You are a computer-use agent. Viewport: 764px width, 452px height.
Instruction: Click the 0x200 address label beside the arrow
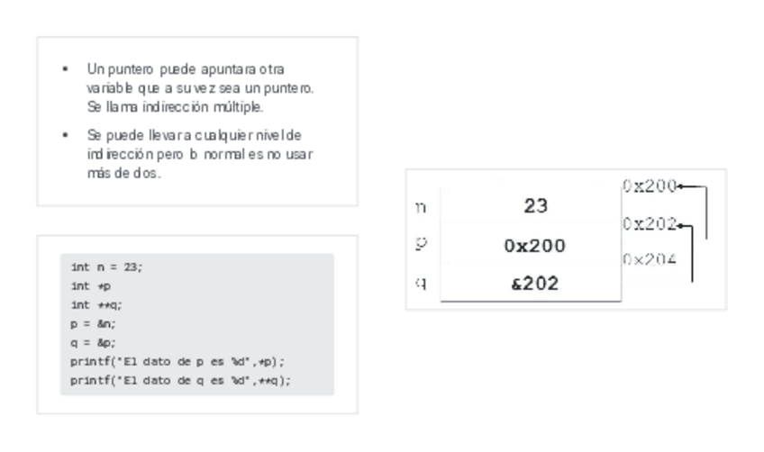tap(647, 186)
